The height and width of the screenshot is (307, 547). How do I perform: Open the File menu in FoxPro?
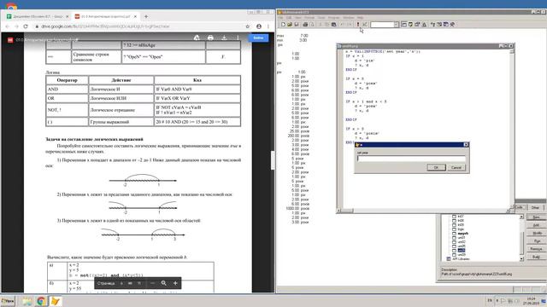pos(281,17)
